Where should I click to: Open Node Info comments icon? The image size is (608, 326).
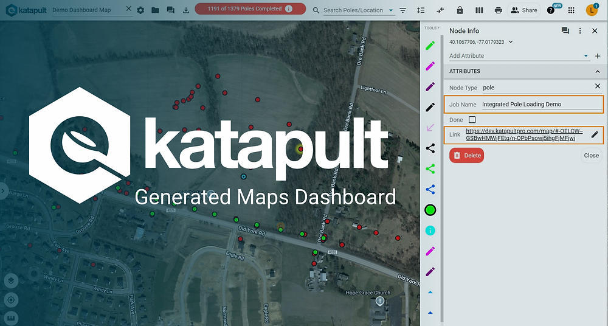coord(565,30)
